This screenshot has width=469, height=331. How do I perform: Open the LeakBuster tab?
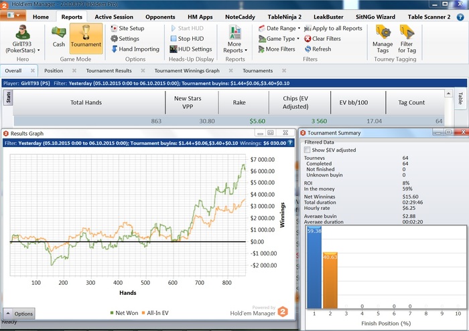328,17
